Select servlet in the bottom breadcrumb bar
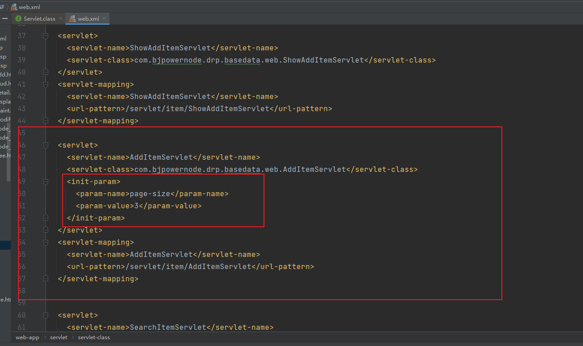The image size is (583, 346). pos(59,337)
